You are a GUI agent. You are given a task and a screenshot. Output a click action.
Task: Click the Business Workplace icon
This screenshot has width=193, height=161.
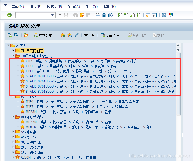point(26,35)
